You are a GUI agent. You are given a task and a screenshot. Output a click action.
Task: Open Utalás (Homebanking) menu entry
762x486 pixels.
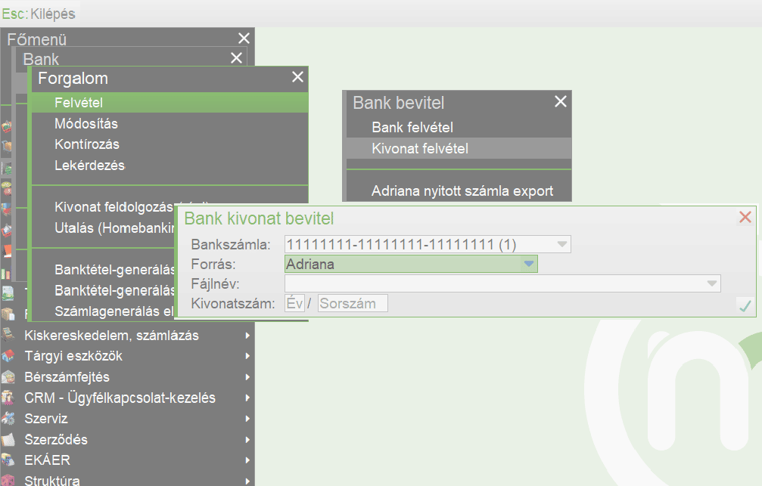click(114, 228)
